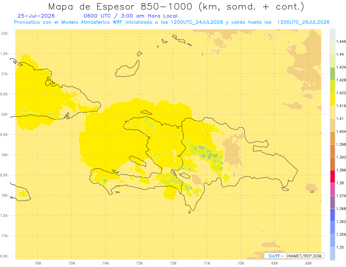Click the '73W' longitude label

tap(139, 263)
